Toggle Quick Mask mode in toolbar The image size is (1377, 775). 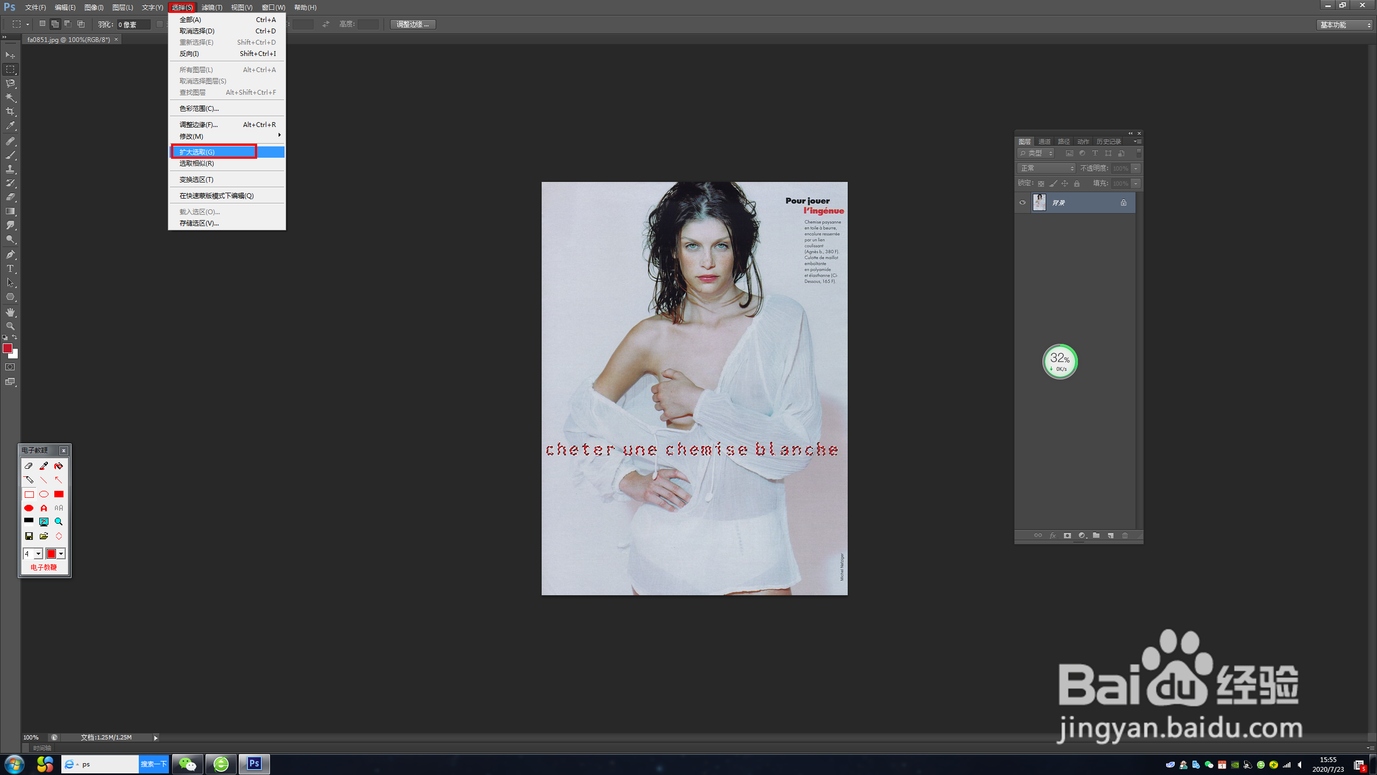10,367
